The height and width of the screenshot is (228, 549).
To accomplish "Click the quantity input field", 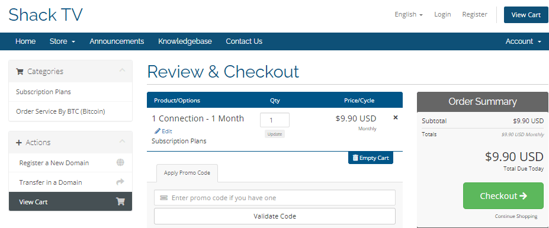I will coord(275,120).
